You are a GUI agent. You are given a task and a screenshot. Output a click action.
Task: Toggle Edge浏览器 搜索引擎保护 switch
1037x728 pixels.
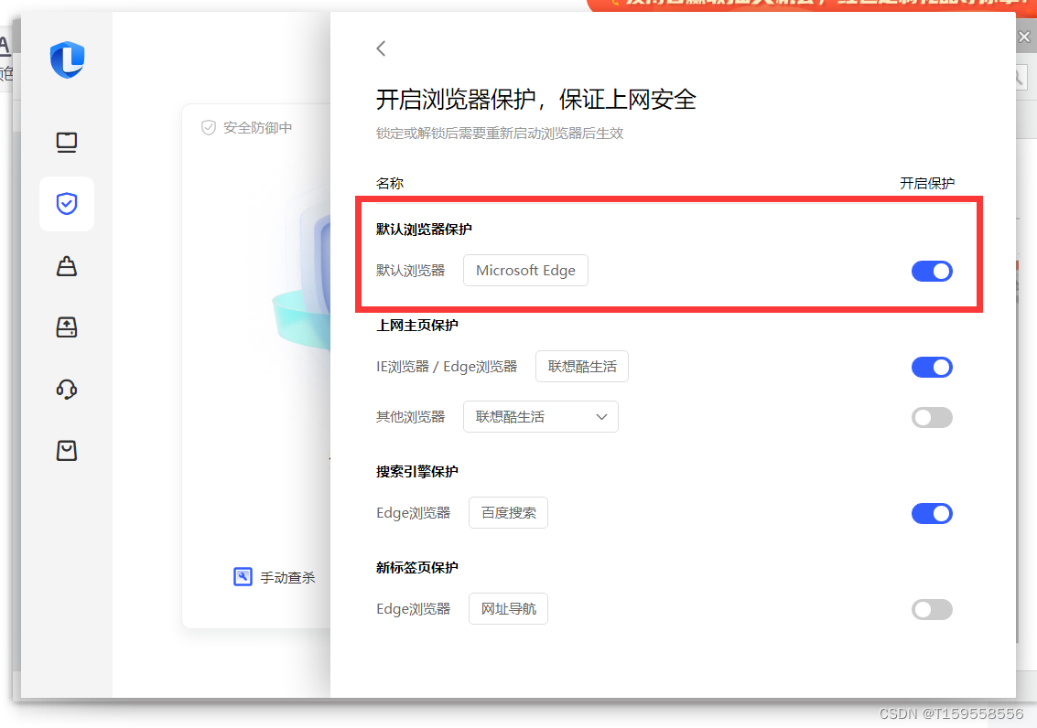pos(932,513)
